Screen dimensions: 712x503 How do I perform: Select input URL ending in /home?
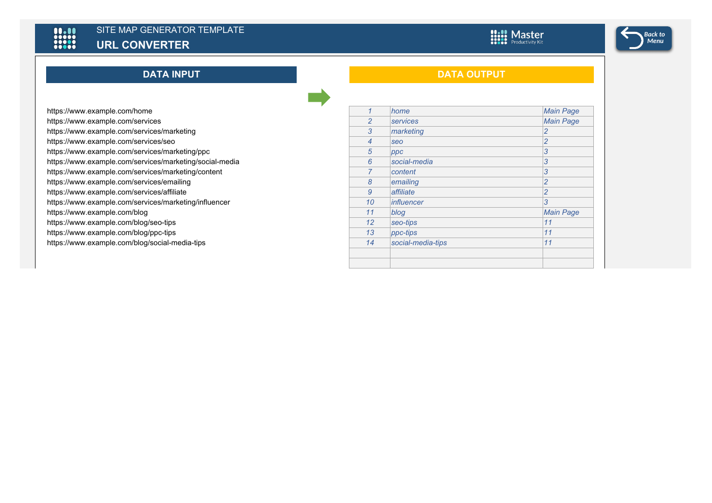point(100,111)
